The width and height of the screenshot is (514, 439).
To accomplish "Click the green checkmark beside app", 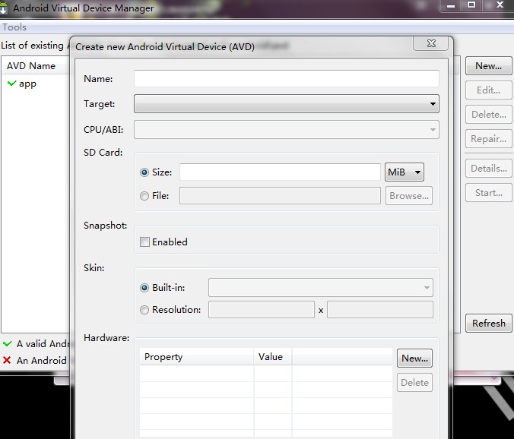I will (11, 83).
